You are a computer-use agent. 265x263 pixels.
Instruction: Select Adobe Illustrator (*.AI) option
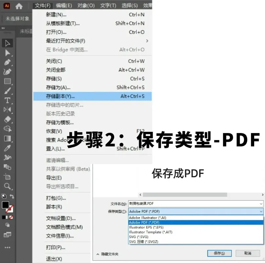[196, 218]
